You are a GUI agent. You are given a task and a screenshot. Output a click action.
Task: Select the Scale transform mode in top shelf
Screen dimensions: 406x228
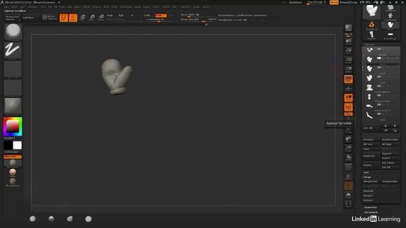coord(92,17)
